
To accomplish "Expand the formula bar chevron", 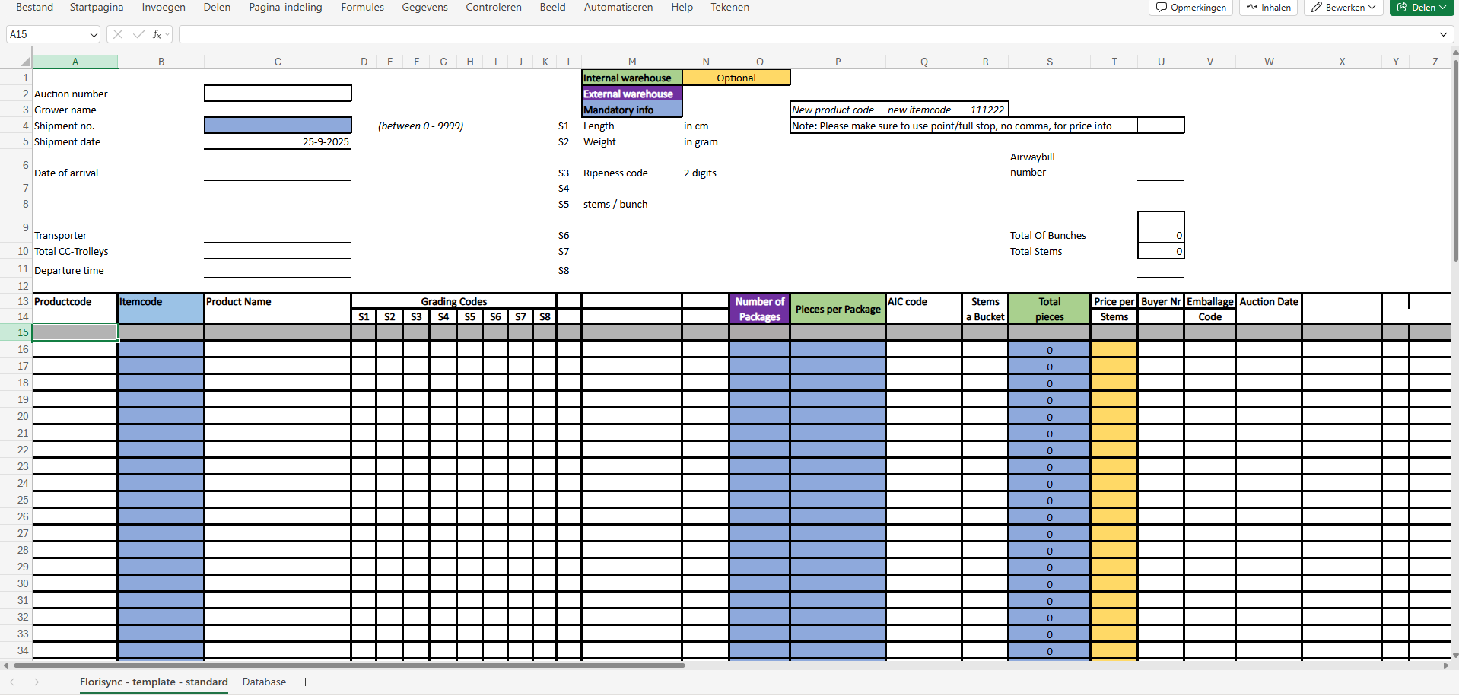I will pos(1443,35).
